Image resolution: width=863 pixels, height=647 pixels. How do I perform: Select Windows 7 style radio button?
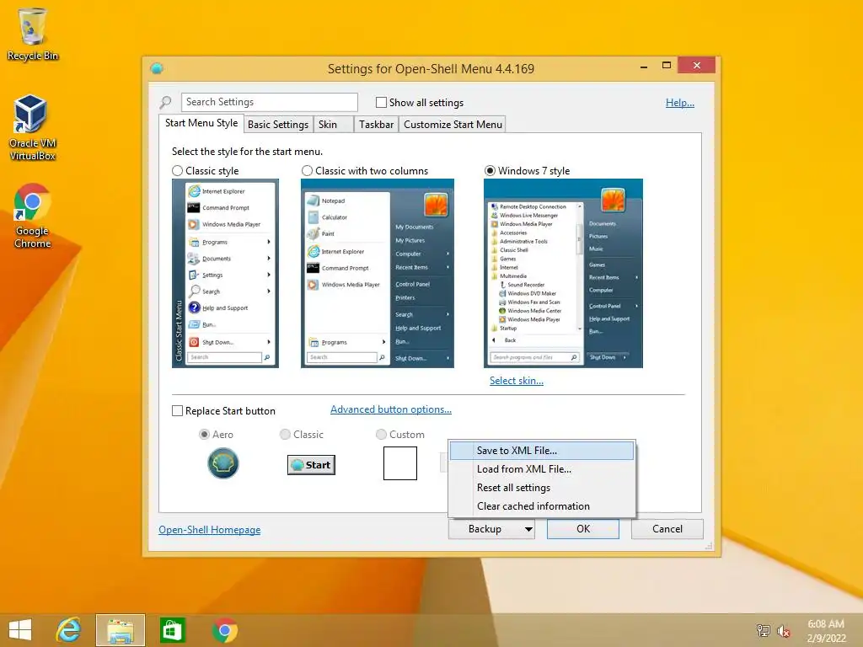click(490, 170)
